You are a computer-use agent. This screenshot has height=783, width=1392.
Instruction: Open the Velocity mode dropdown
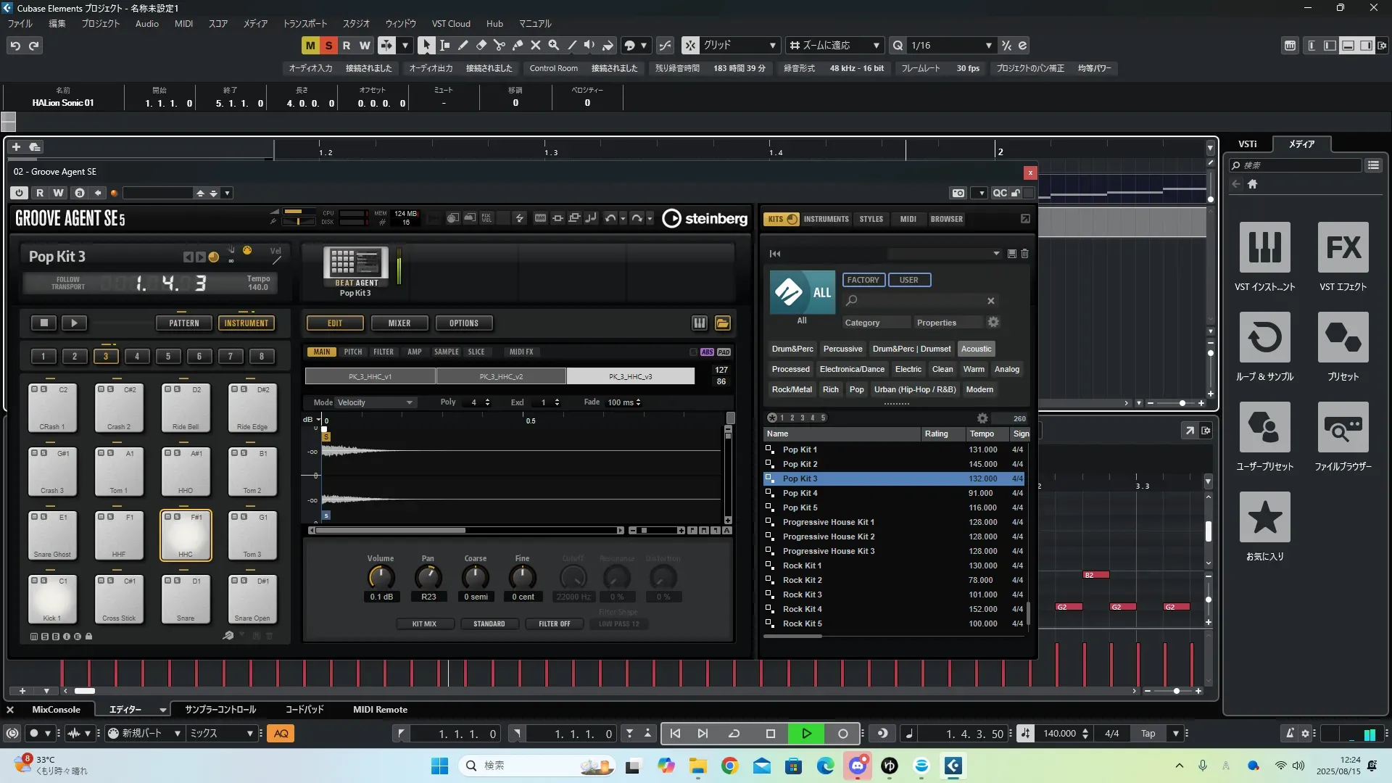tap(375, 402)
